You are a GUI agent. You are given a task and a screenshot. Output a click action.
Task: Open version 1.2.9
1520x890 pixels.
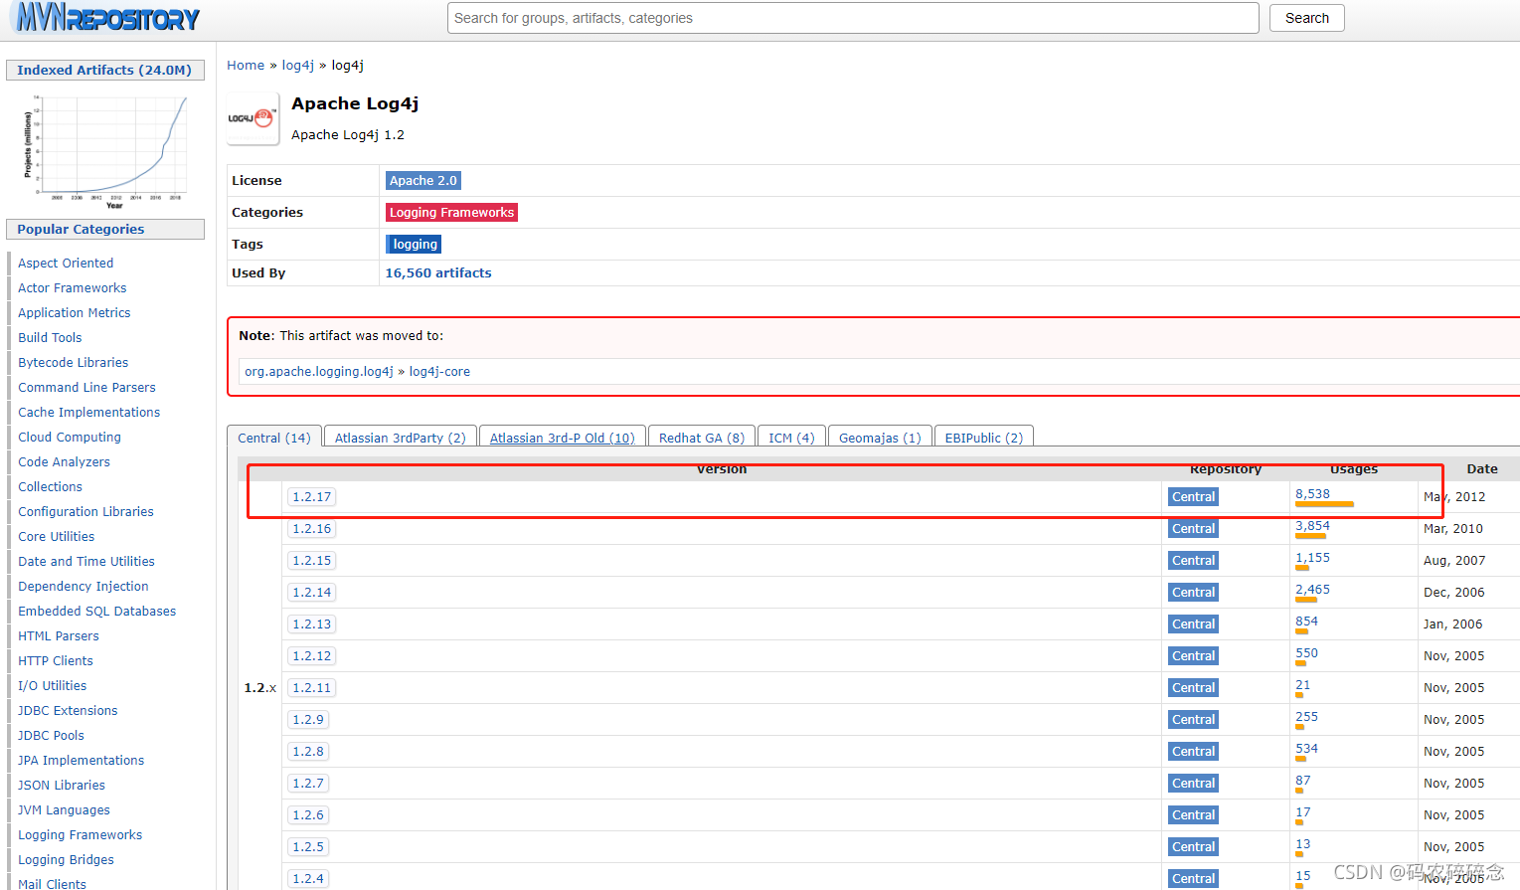click(308, 720)
